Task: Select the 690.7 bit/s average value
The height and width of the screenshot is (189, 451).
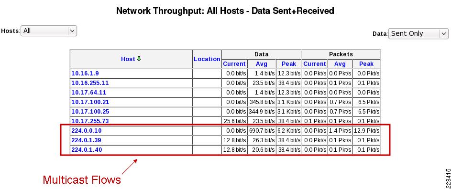Action: [262, 131]
